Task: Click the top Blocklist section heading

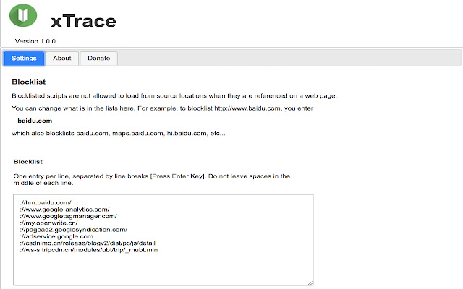Action: click(29, 82)
